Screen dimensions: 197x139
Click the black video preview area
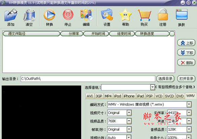[41, 112]
